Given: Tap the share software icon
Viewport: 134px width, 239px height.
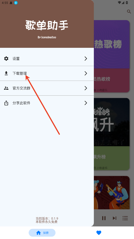Looking at the screenshot, I should [6, 103].
